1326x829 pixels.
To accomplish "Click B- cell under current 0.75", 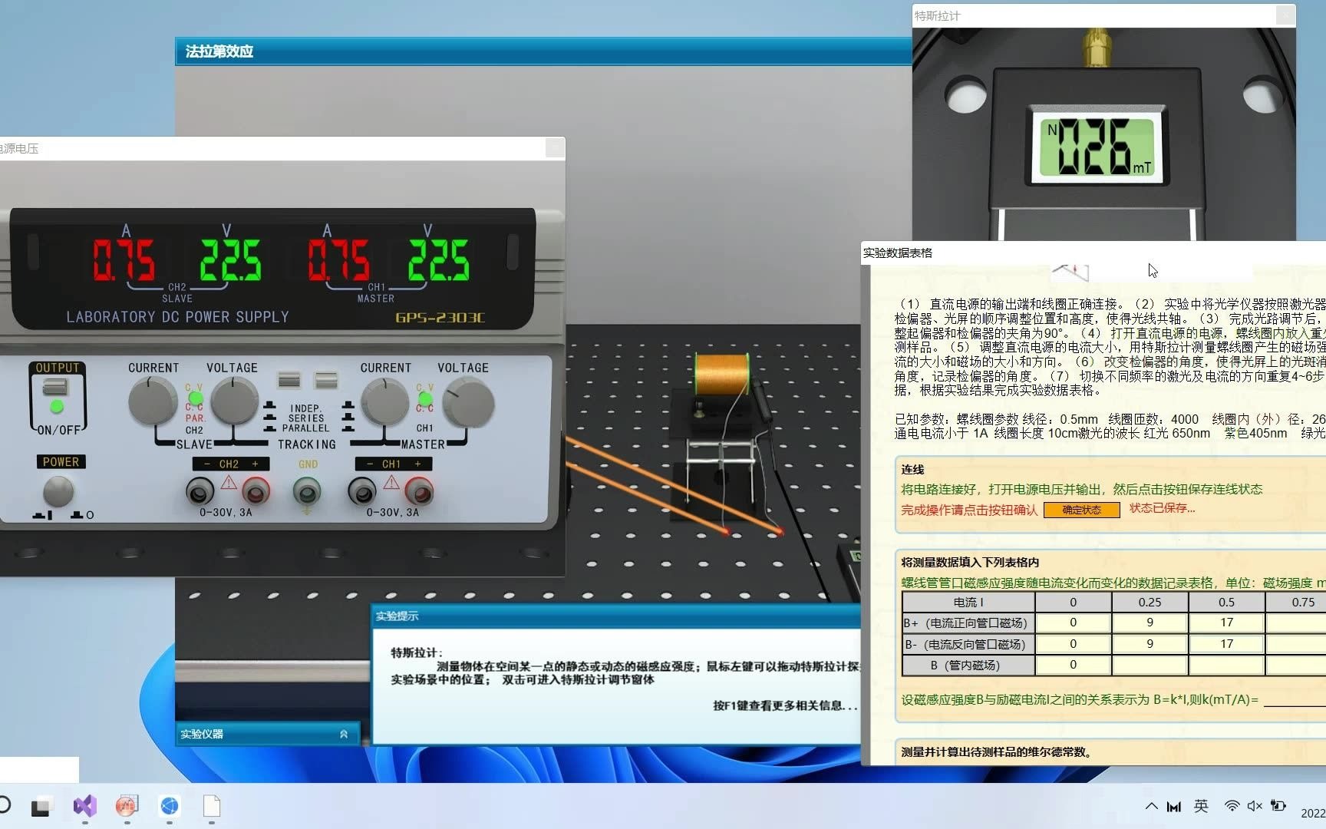I will (1295, 644).
